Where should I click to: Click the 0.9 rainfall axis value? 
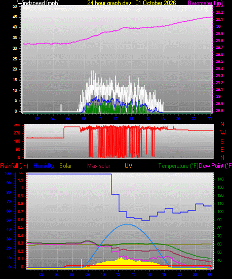(21, 196)
